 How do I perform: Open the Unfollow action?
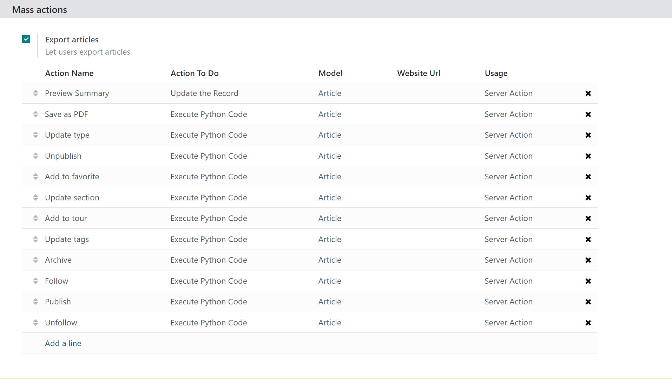point(61,323)
